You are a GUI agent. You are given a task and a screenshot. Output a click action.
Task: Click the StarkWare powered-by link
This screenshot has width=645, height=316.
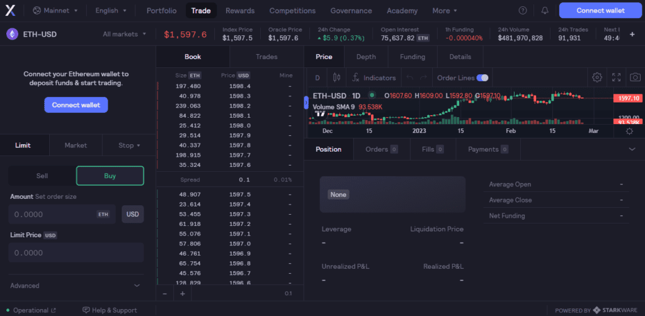(x=596, y=310)
